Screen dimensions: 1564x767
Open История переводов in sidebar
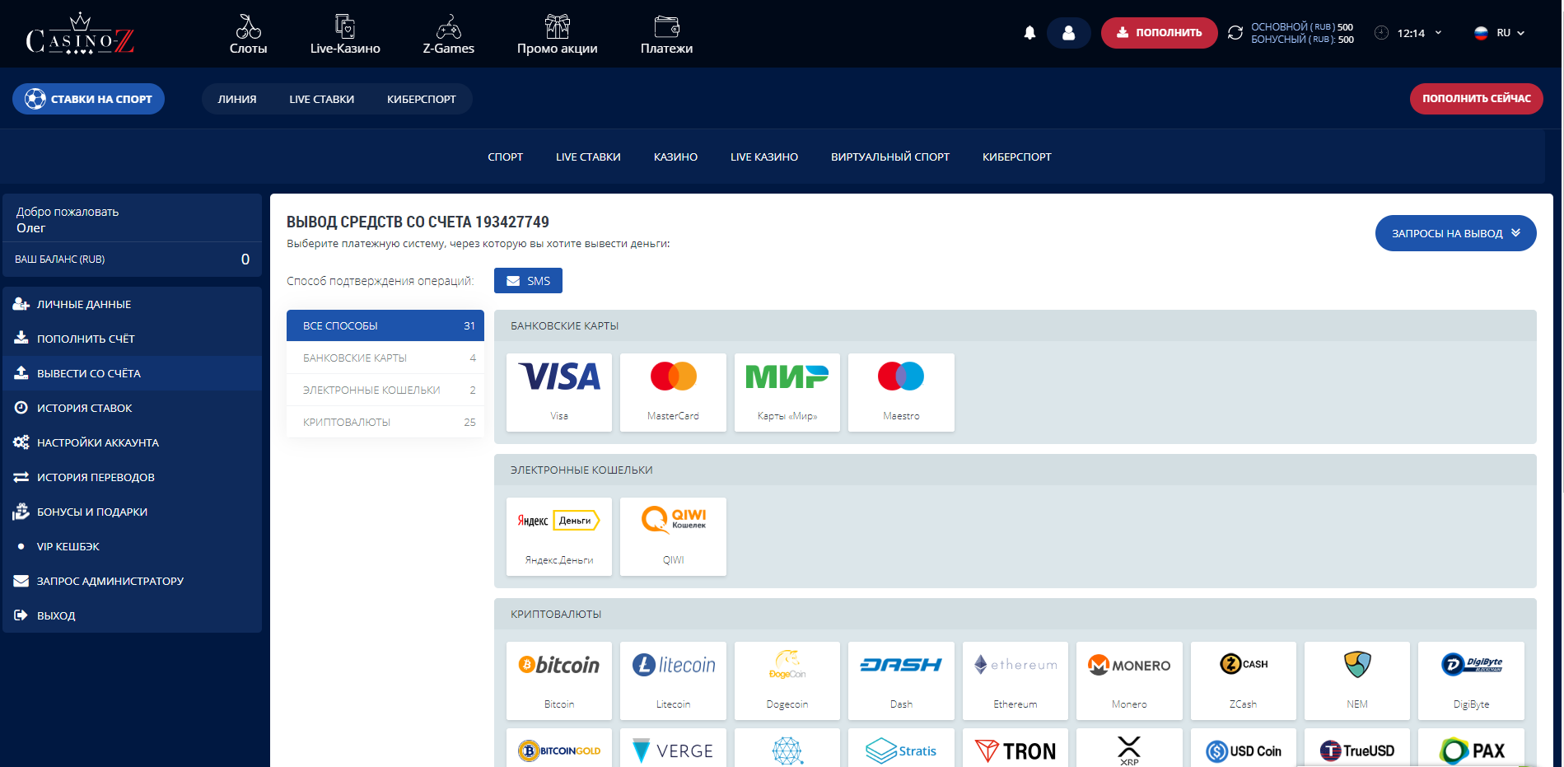[x=133, y=477]
